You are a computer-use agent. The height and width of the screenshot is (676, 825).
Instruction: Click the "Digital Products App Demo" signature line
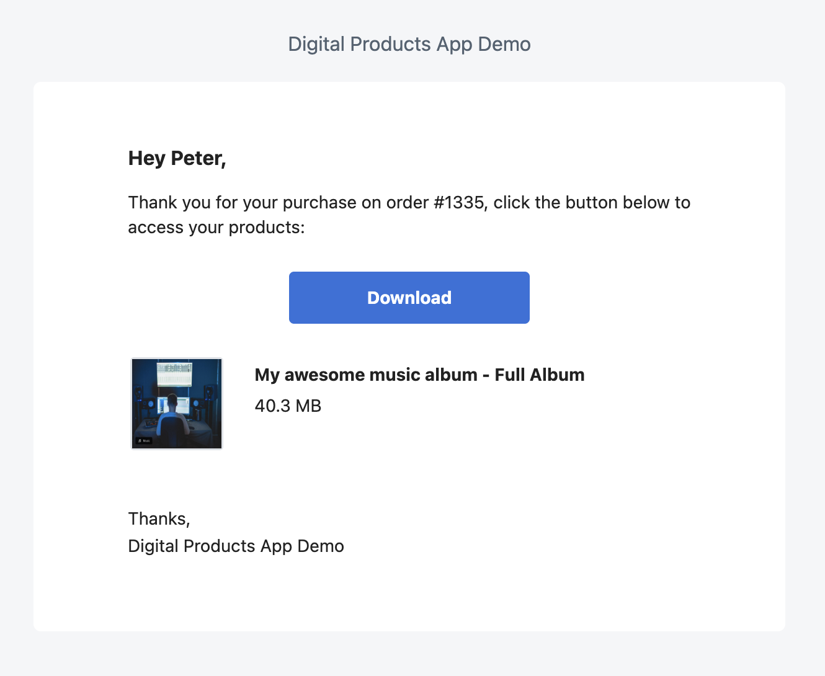click(236, 546)
